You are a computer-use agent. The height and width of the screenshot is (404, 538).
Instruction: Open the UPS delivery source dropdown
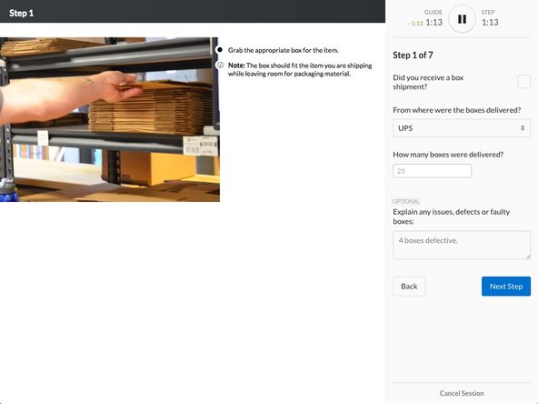click(x=462, y=128)
